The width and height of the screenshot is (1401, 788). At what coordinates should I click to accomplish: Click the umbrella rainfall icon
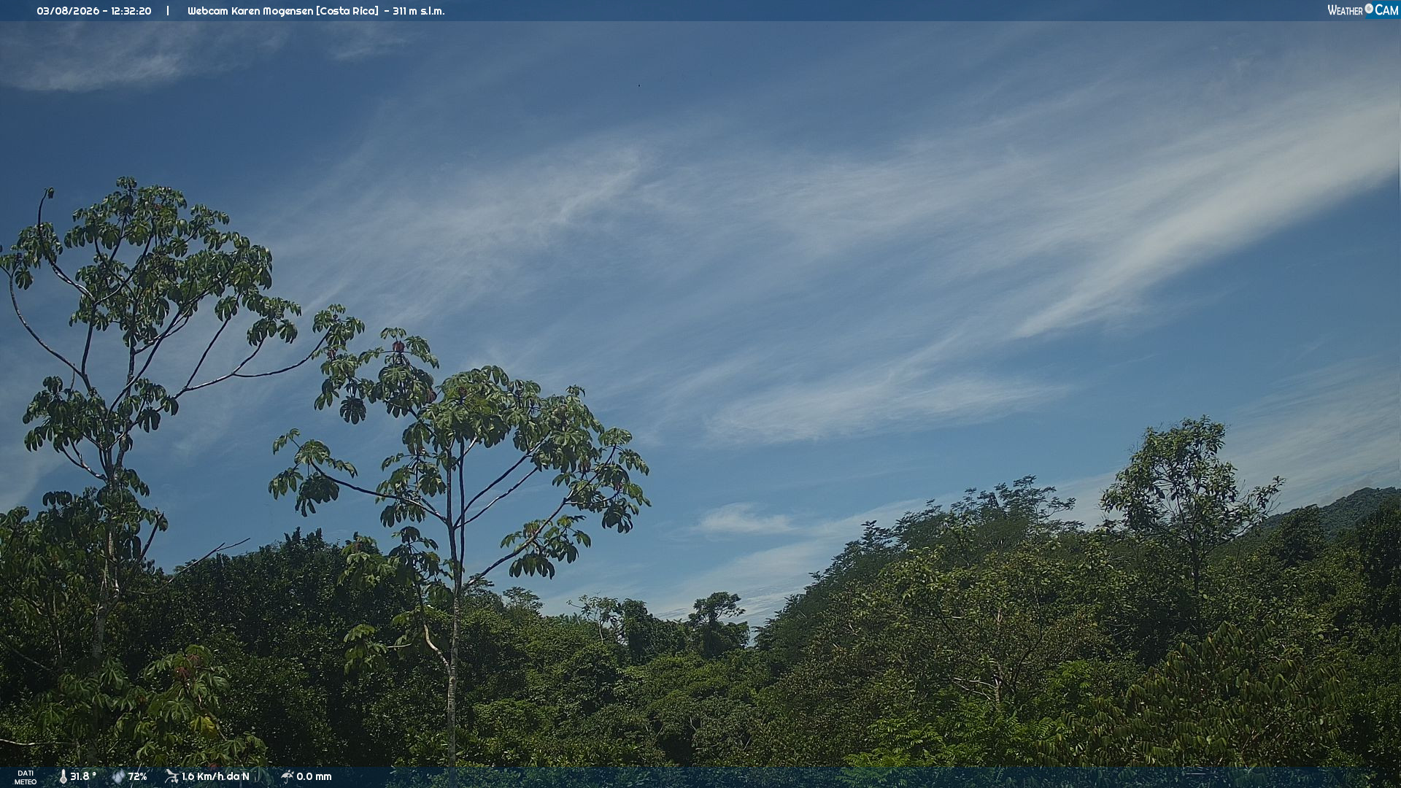287,776
